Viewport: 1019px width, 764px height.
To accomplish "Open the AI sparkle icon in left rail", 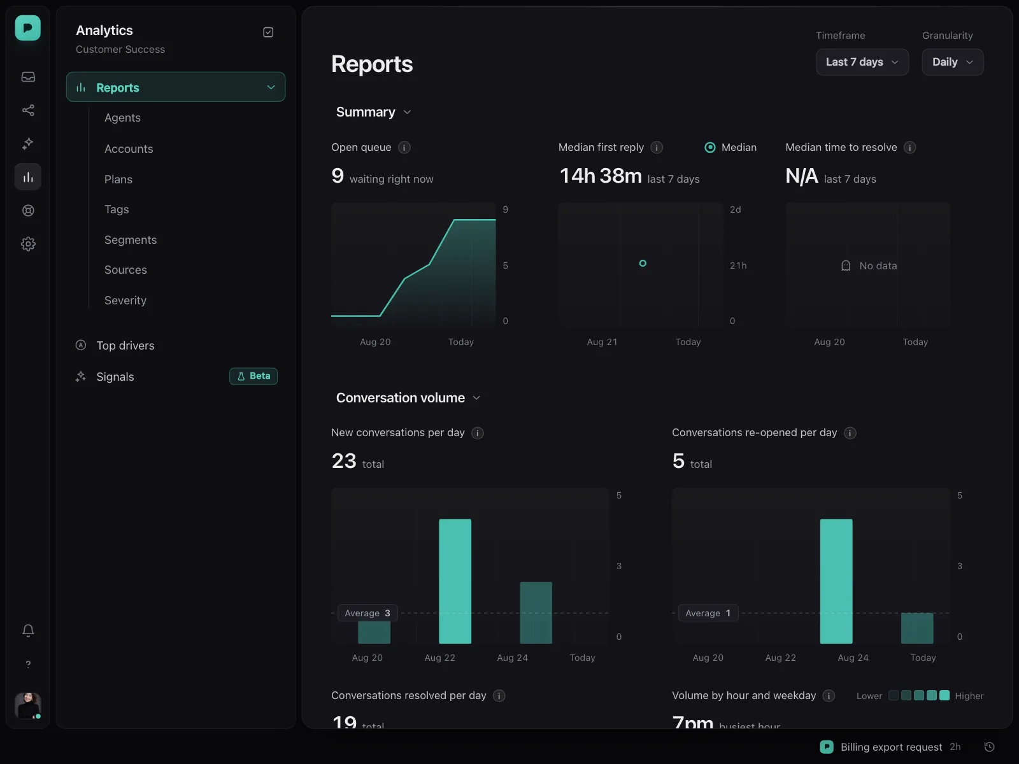I will pos(28,143).
